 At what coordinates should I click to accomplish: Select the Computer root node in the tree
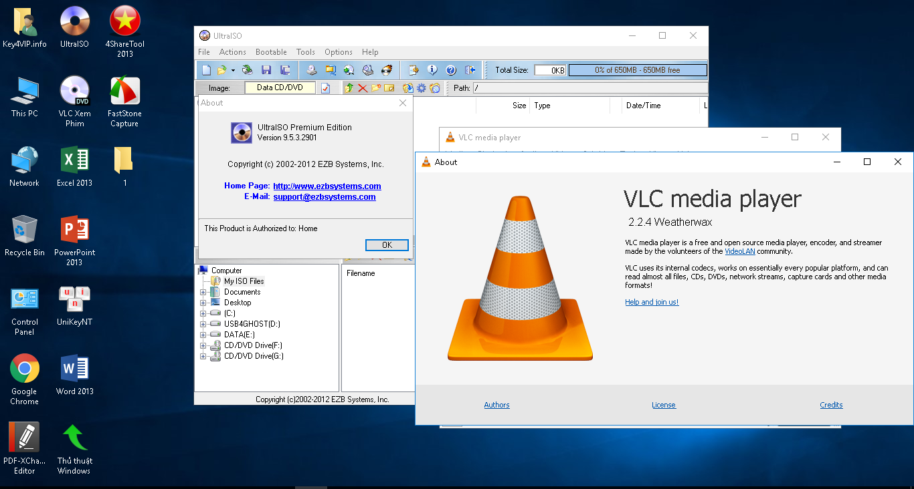point(227,271)
